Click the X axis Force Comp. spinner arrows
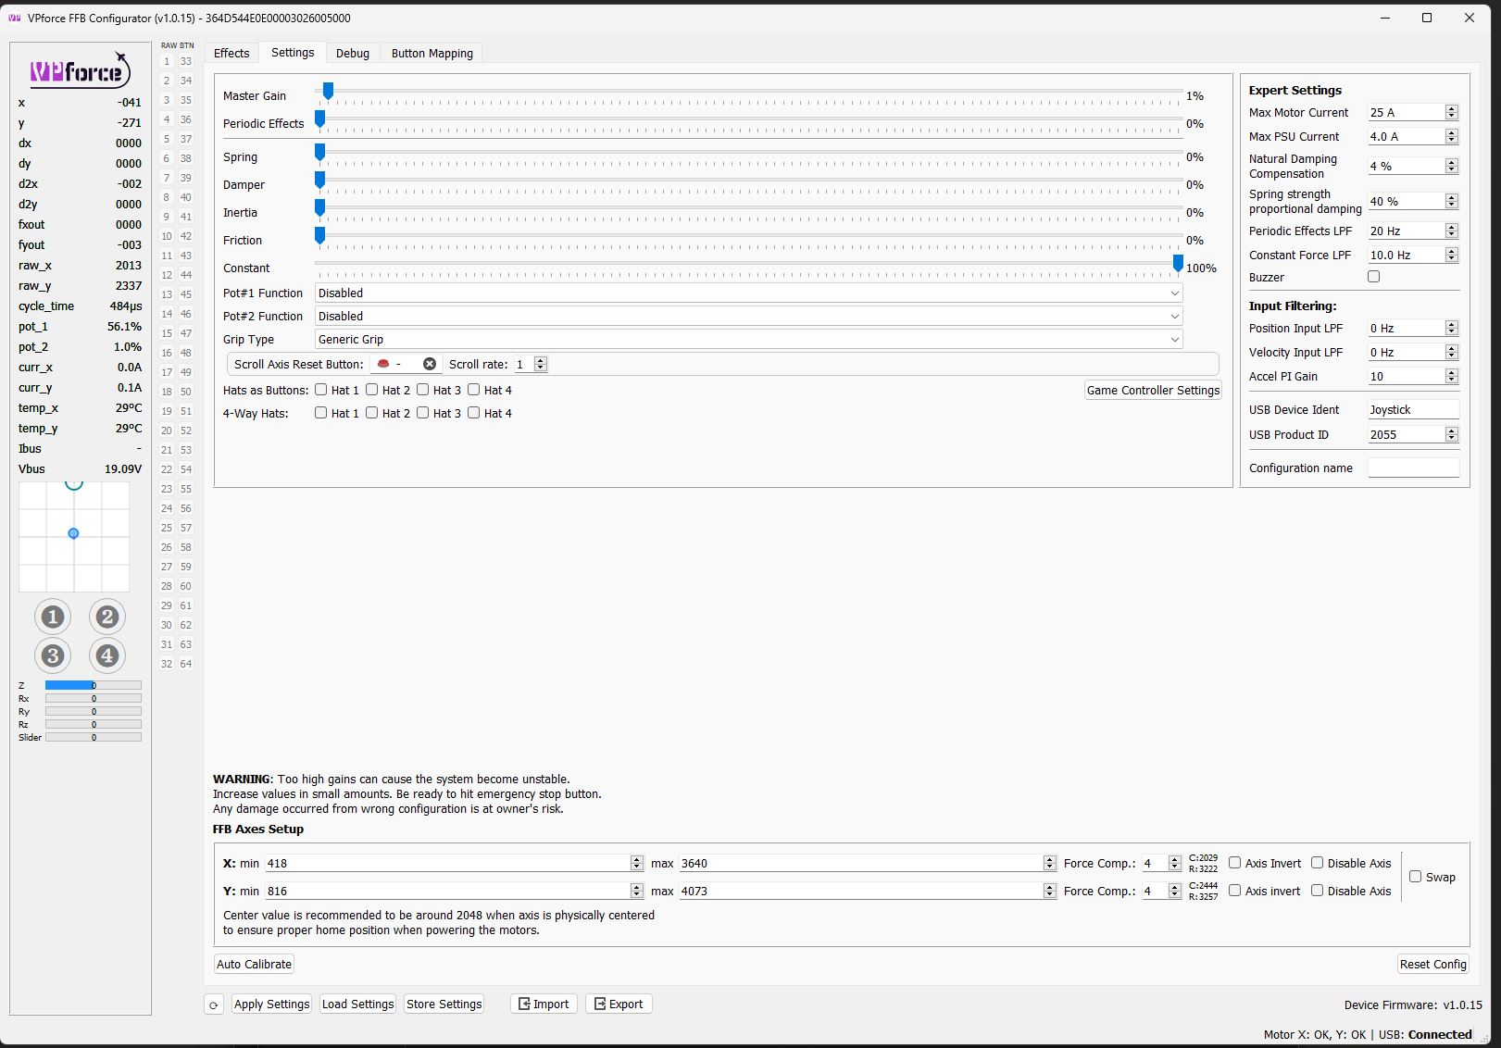The image size is (1501, 1048). coord(1175,863)
